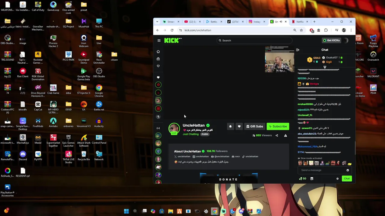The width and height of the screenshot is (385, 216).
Task: Click the DONATE banner
Action: pyautogui.click(x=229, y=178)
